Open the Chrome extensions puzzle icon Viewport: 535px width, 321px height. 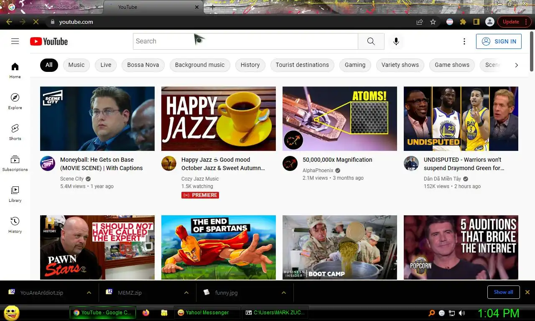tap(463, 22)
